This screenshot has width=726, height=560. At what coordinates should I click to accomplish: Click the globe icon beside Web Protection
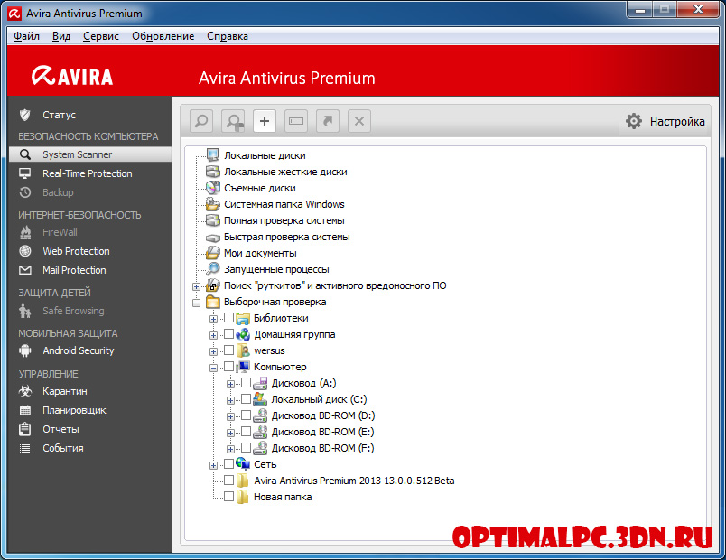click(x=25, y=251)
